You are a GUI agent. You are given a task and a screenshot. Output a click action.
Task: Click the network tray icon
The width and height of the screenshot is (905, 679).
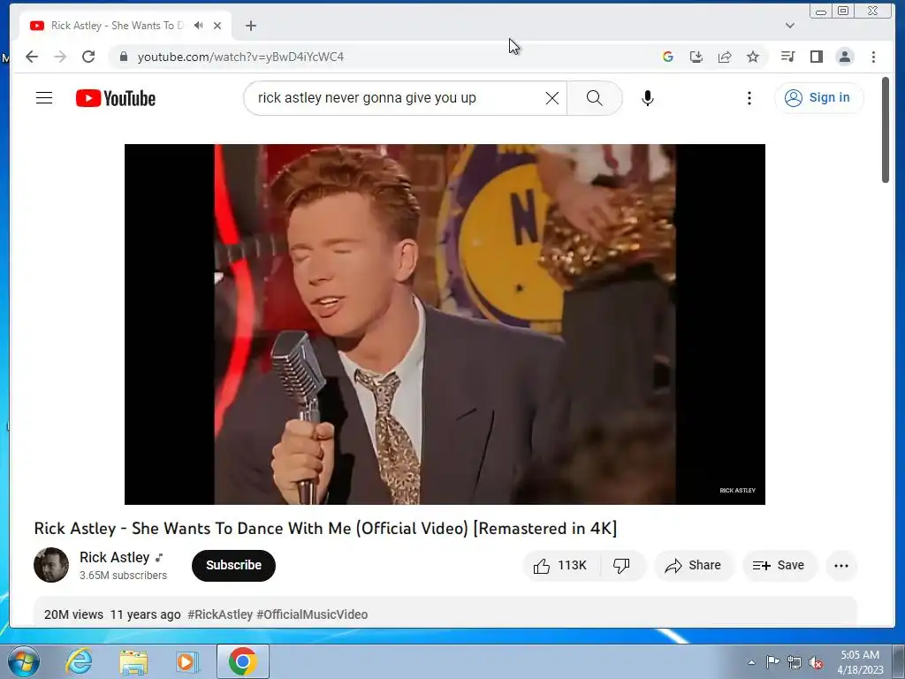point(795,662)
